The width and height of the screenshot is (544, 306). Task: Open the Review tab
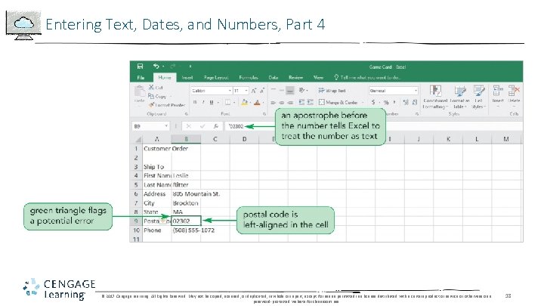pos(295,77)
